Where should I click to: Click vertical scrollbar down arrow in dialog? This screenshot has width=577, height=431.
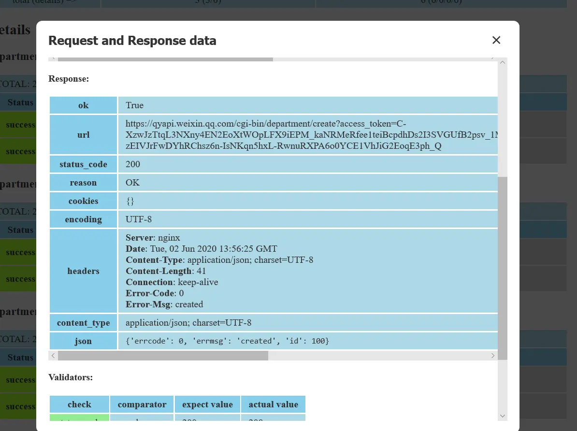pos(502,416)
